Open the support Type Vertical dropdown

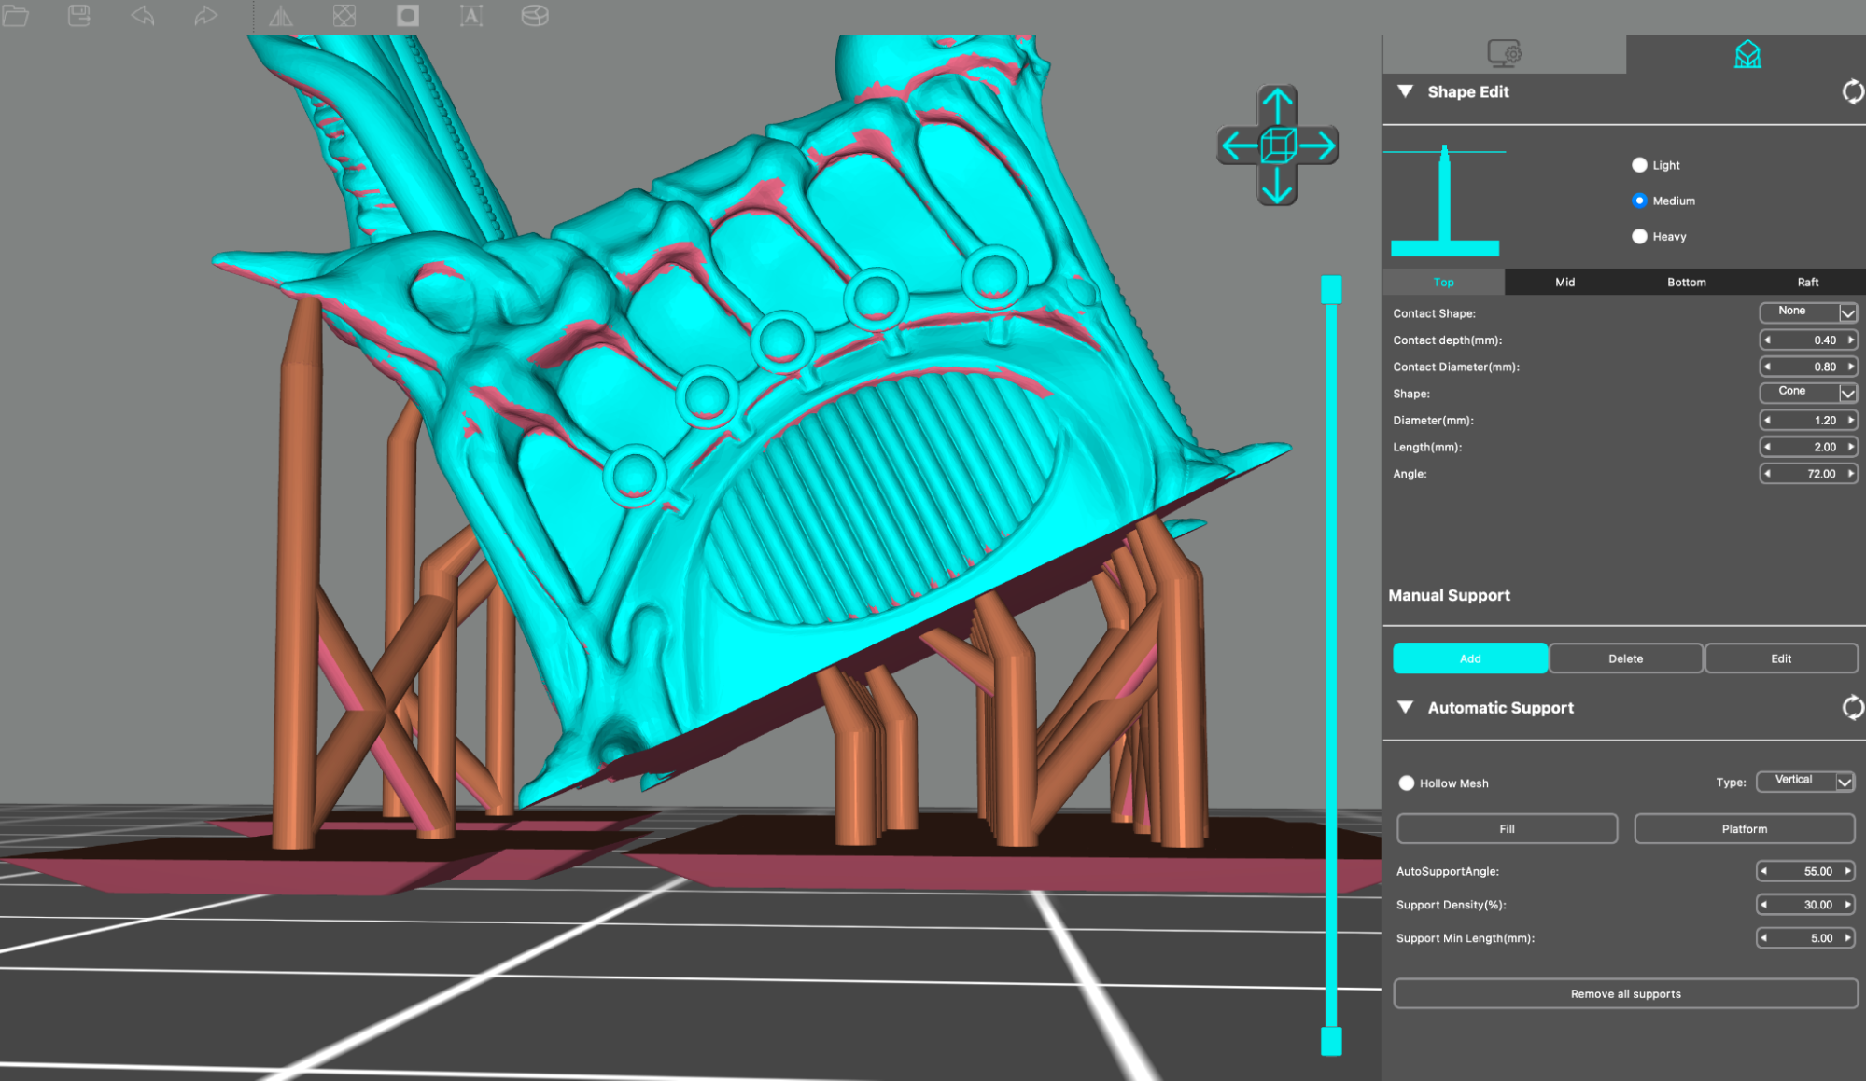coord(1804,781)
